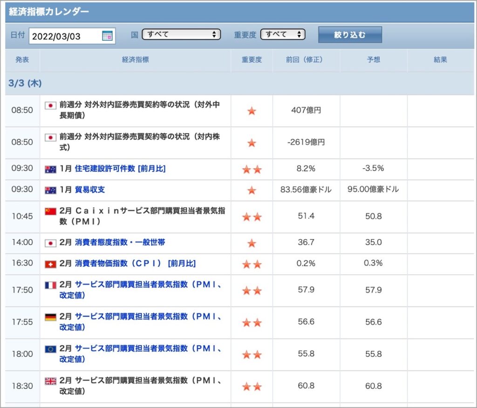Screen dimensions: 477x408
Task: Click two-star rating in Caixin PMI row
Action: (x=252, y=217)
